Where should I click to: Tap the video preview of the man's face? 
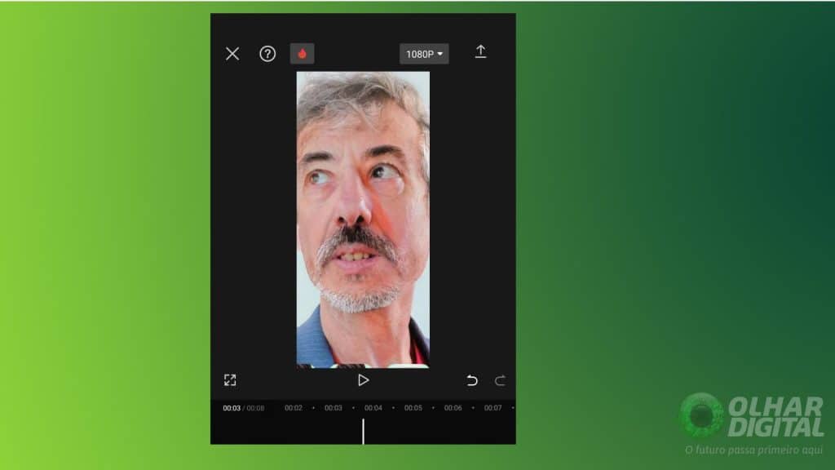coord(363,219)
